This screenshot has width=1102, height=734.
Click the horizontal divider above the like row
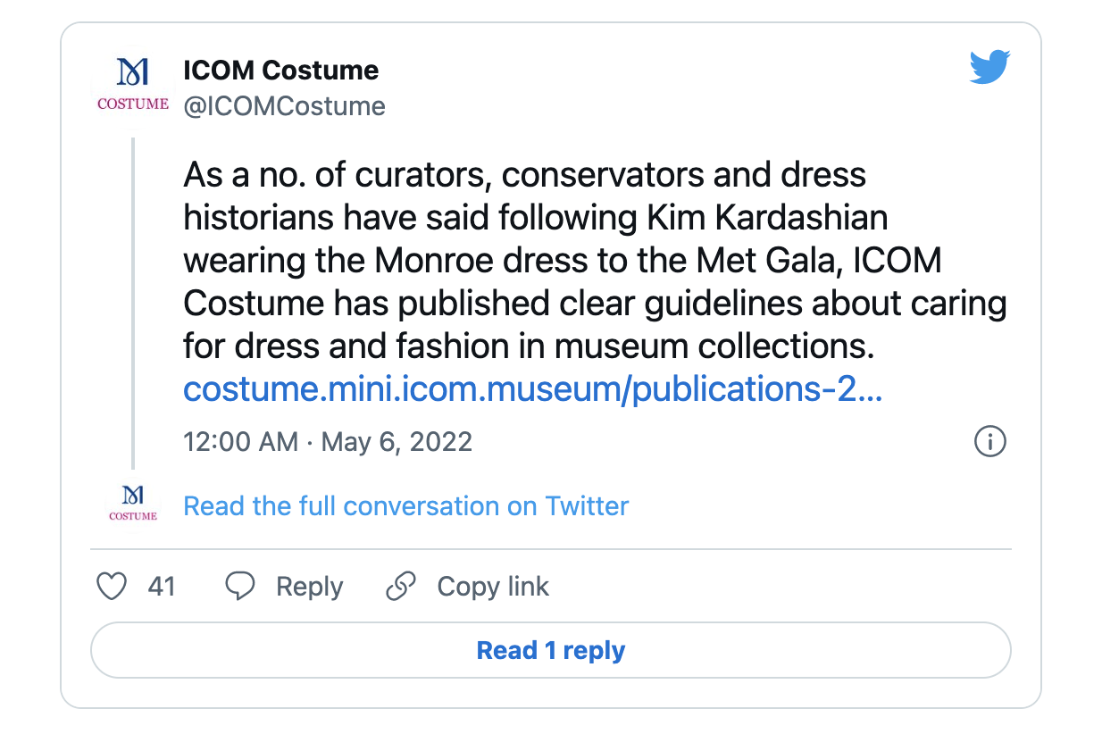pyautogui.click(x=550, y=548)
